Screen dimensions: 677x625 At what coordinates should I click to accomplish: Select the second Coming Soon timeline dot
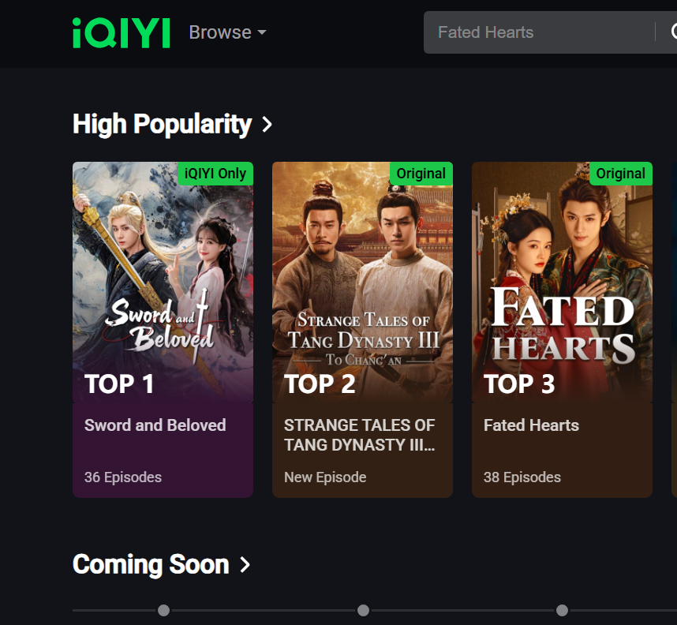[x=363, y=610]
